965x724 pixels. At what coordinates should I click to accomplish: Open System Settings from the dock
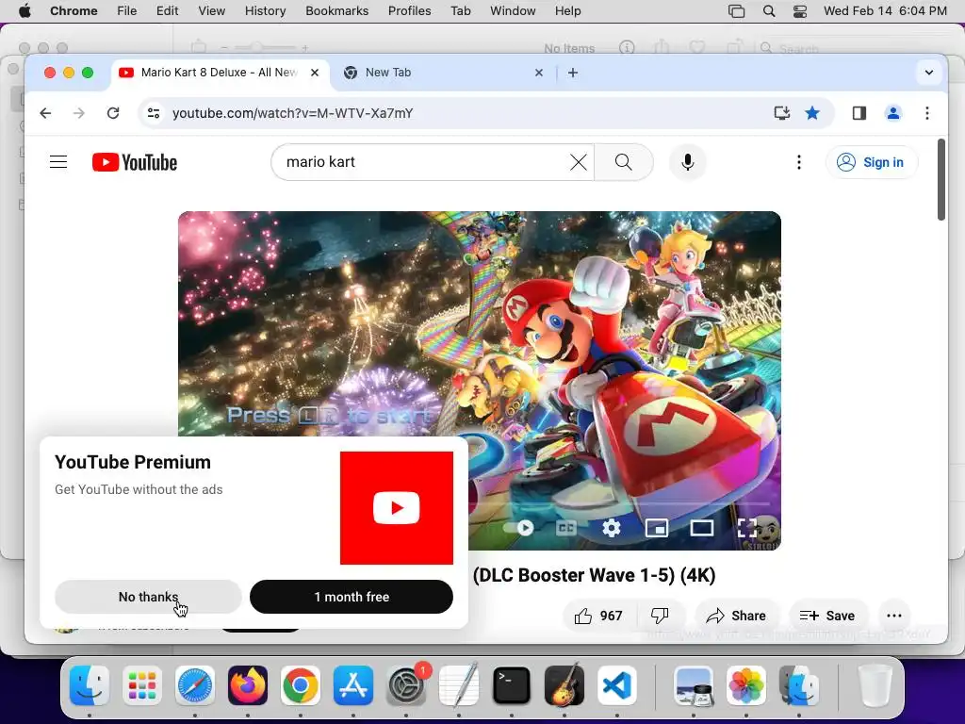pyautogui.click(x=406, y=685)
